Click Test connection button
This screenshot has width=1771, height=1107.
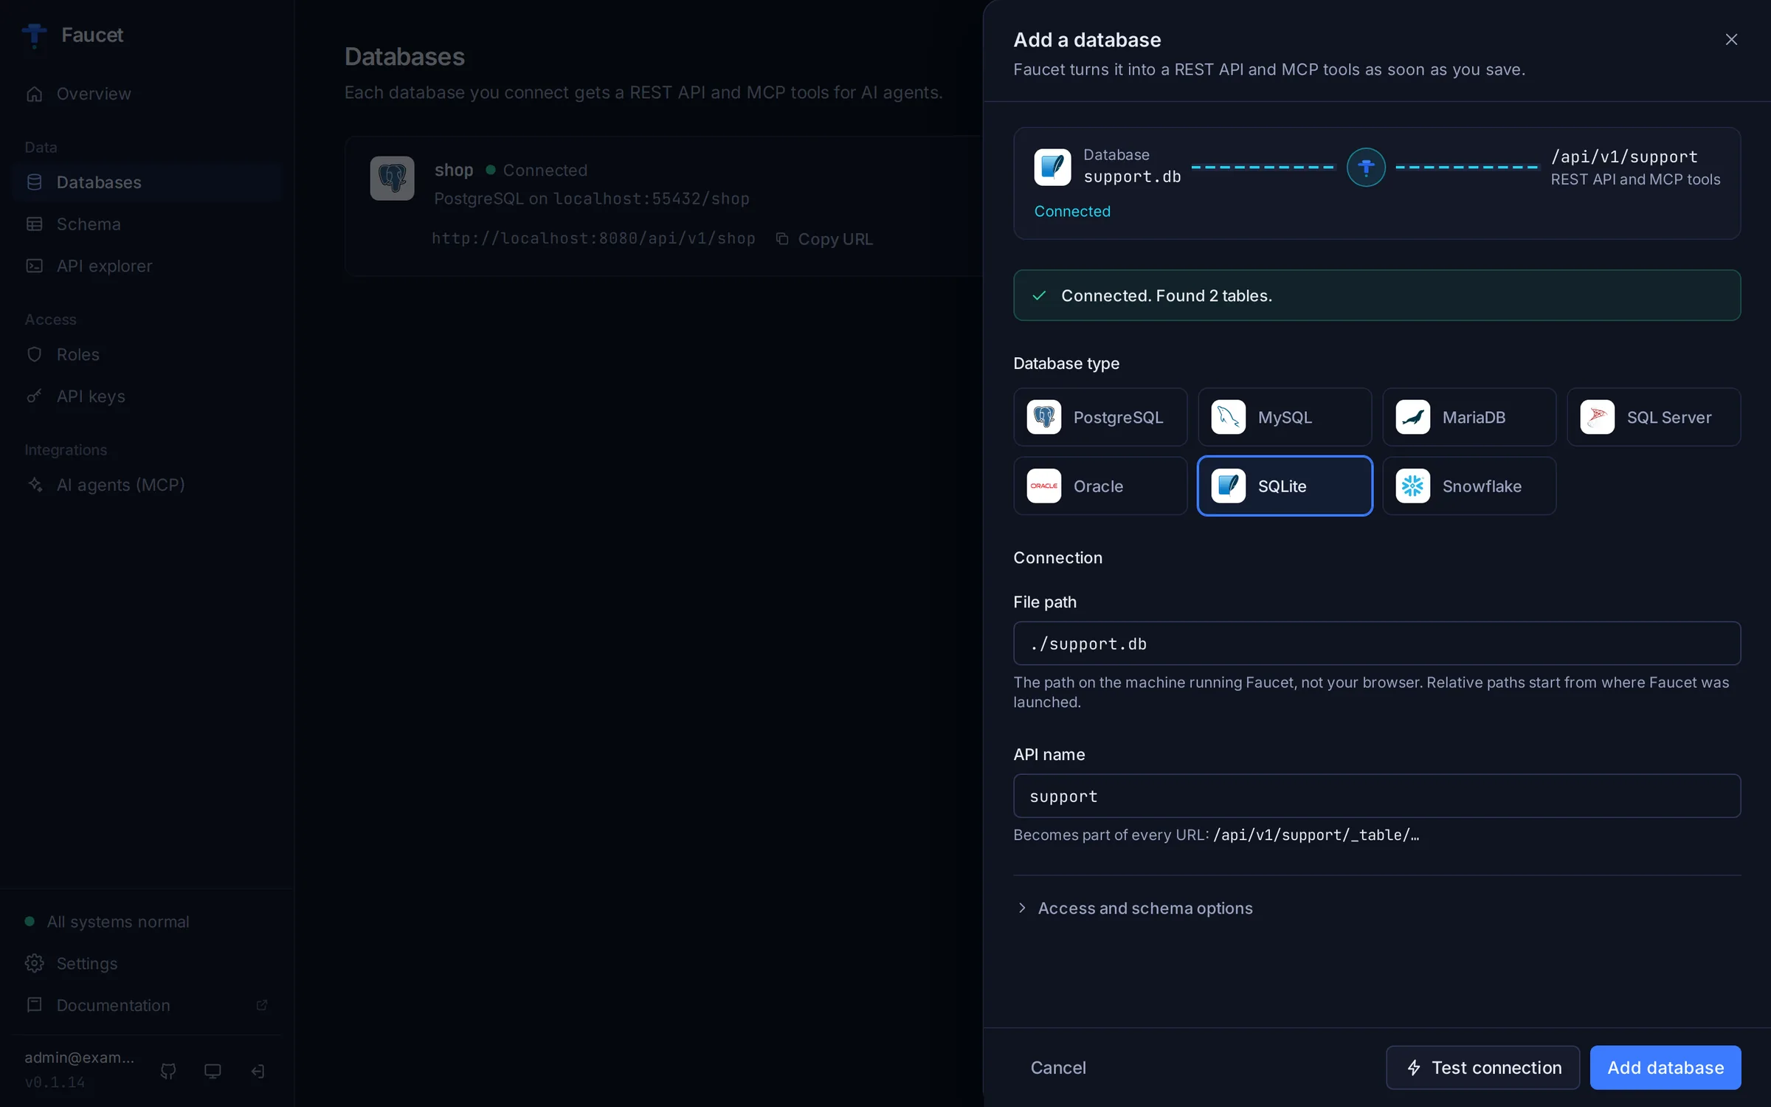coord(1482,1067)
